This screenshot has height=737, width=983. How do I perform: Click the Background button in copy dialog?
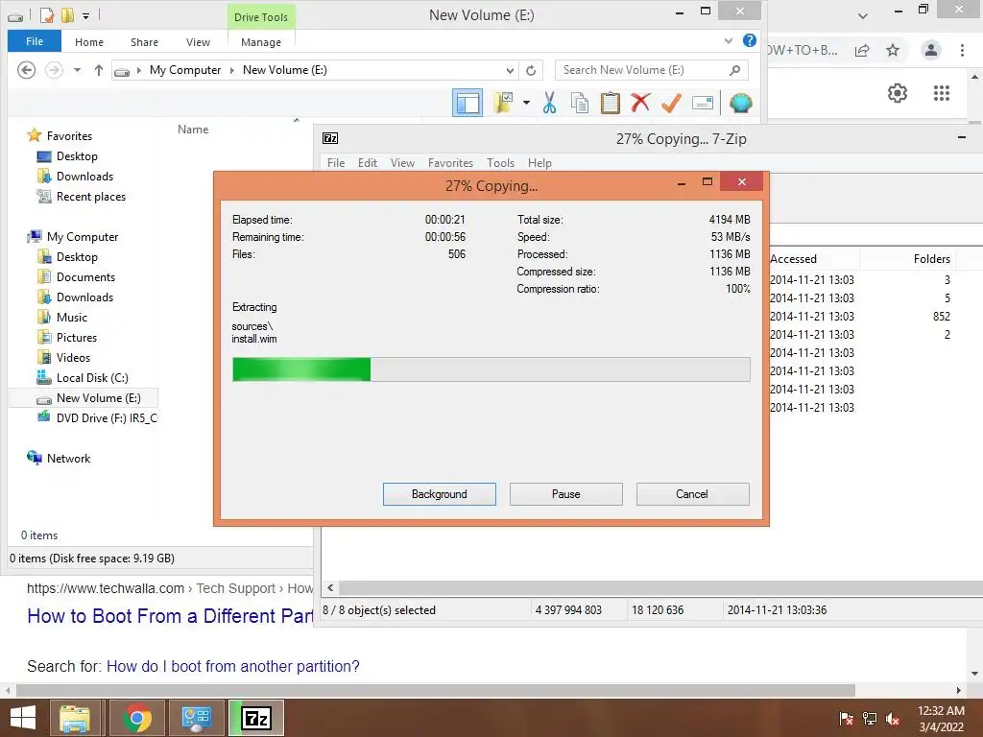pos(440,494)
